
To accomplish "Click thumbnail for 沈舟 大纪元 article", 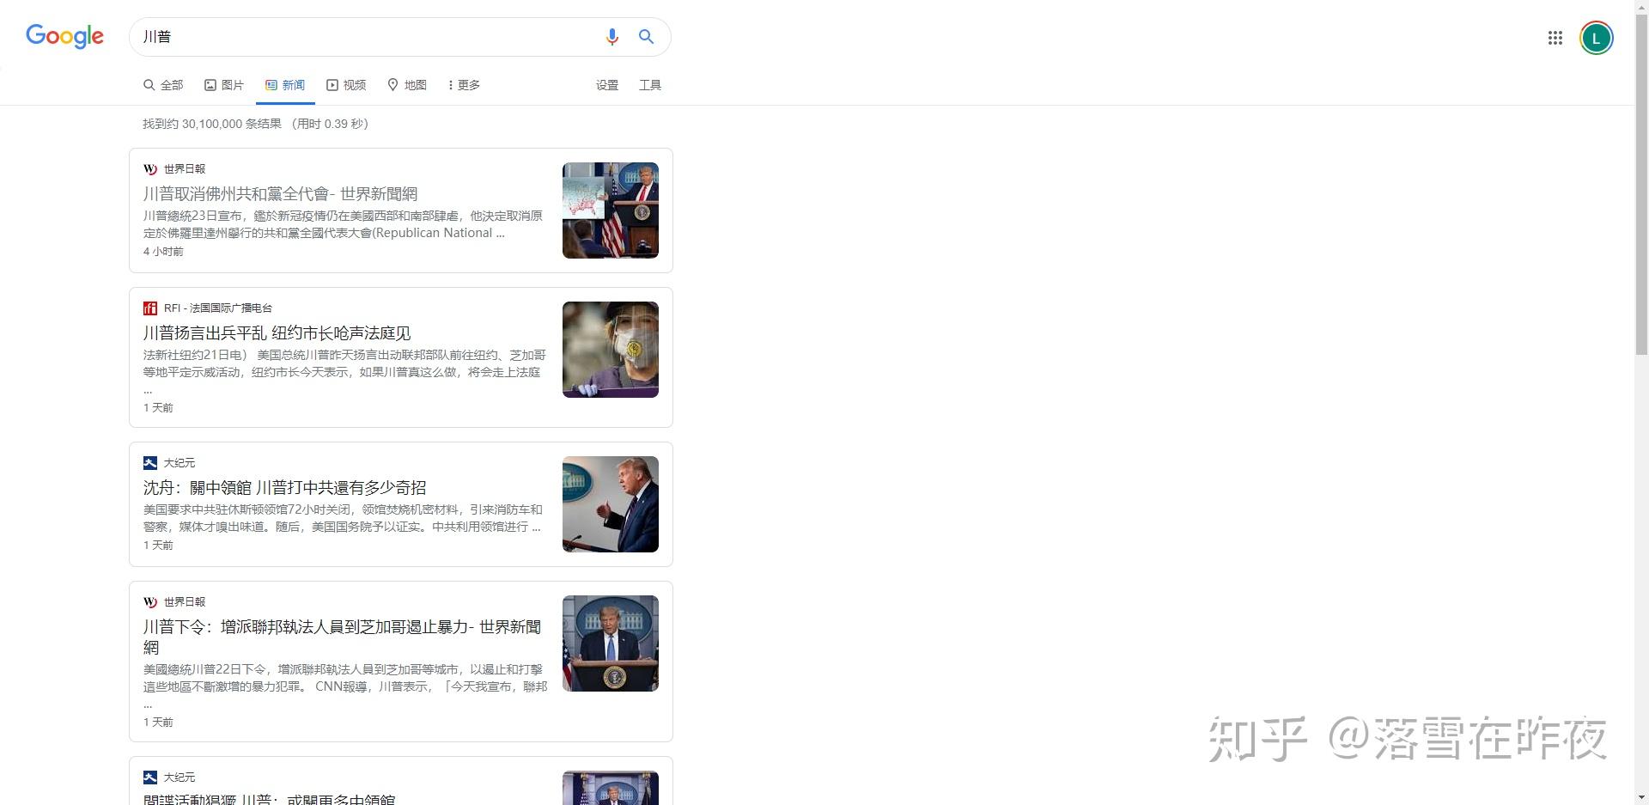I will tap(611, 504).
